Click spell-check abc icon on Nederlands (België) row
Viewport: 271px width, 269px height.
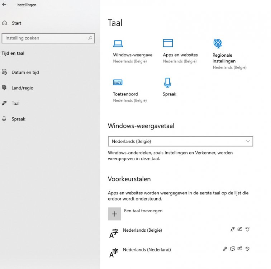(247, 229)
